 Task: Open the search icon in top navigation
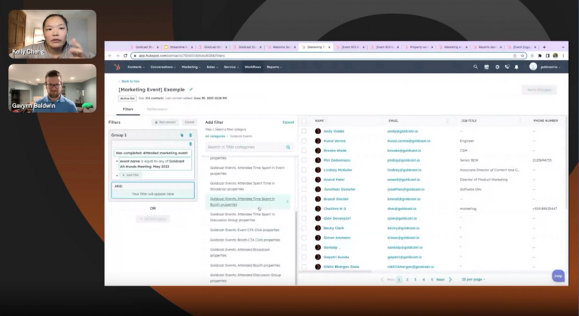(476, 67)
